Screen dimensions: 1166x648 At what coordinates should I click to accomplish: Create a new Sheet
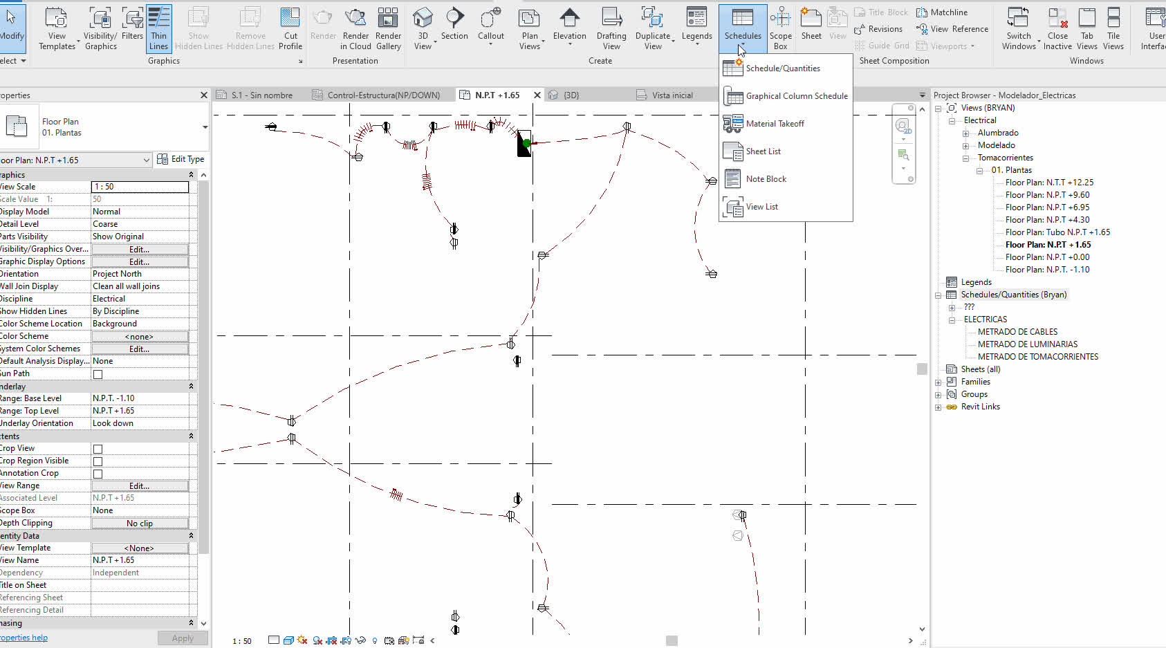[x=811, y=25]
